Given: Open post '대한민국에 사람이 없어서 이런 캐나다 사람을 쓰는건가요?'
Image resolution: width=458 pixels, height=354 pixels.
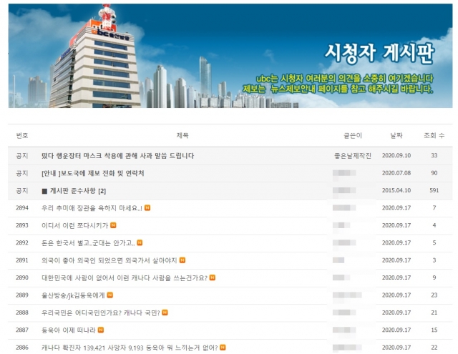Looking at the screenshot, I should (x=125, y=277).
